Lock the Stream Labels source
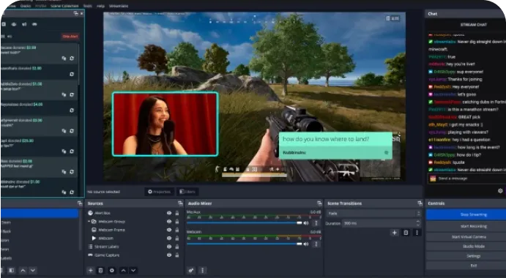The height and width of the screenshot is (278, 506). 176,247
